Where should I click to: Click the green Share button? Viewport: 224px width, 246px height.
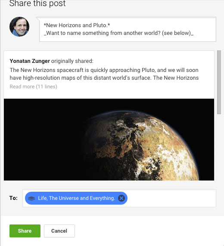point(25,231)
